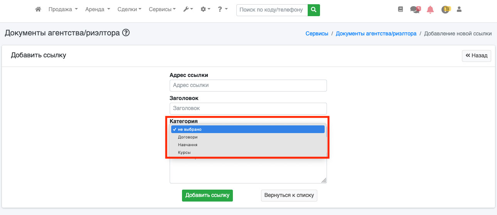Go to the home page icon
The height and width of the screenshot is (215, 497).
[x=38, y=9]
